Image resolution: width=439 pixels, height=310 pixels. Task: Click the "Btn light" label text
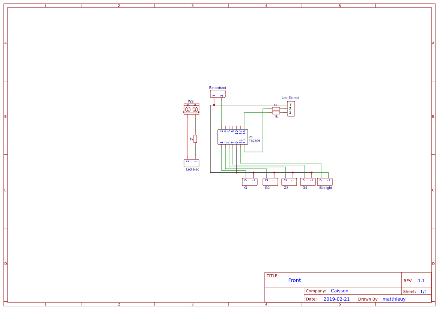[x=326, y=188]
